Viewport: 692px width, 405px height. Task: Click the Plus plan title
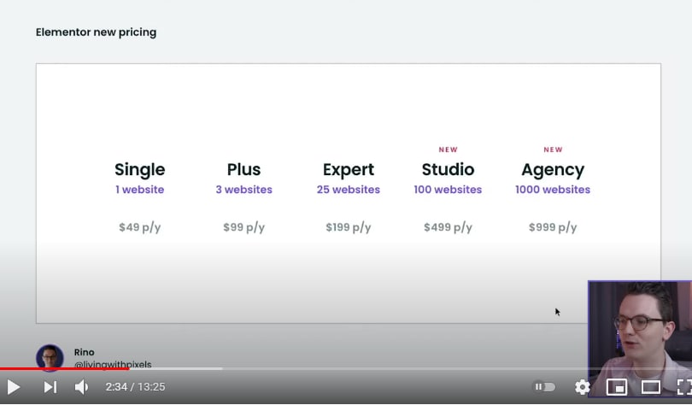243,169
